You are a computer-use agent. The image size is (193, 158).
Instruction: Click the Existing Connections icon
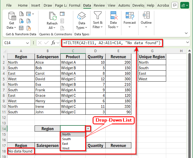(x=29, y=28)
